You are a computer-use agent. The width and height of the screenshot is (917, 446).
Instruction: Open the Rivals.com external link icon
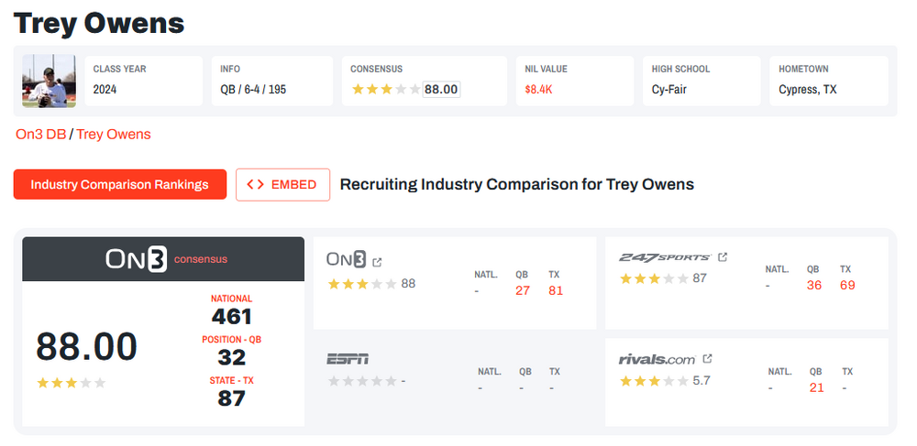point(707,359)
